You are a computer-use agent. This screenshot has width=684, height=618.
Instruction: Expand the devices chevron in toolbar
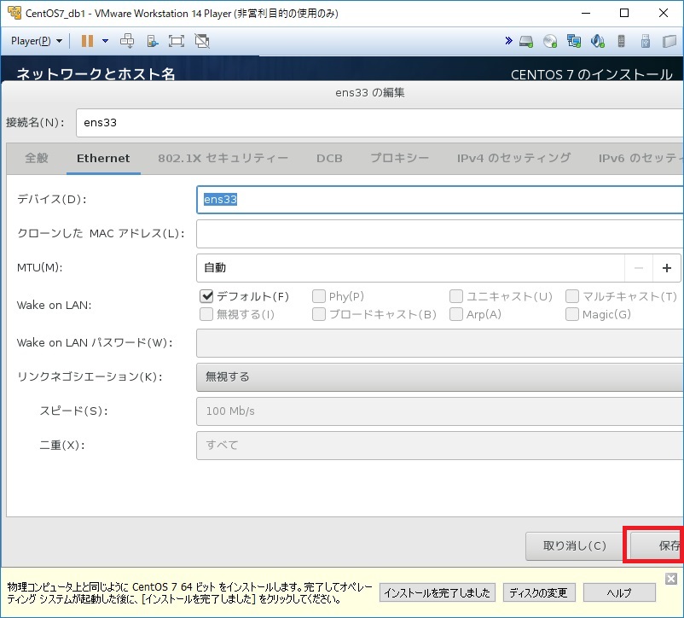pyautogui.click(x=508, y=41)
